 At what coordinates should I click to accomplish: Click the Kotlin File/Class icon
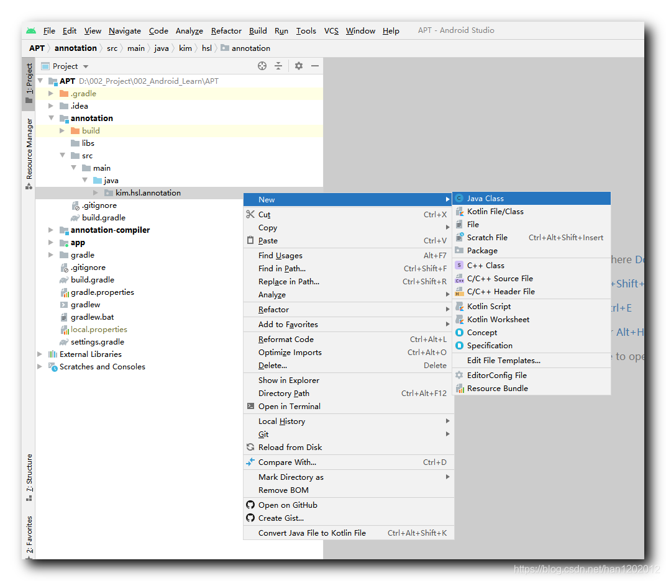tap(459, 211)
